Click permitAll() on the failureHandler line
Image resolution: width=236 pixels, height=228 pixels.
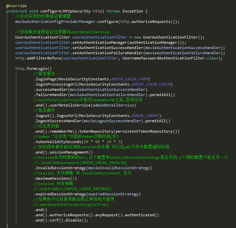162,95
